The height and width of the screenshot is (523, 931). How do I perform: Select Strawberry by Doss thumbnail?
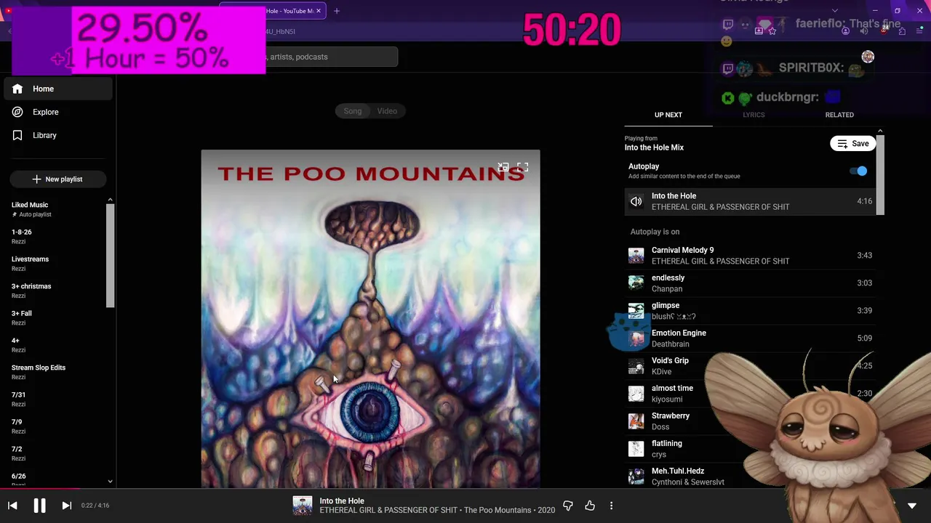(636, 421)
